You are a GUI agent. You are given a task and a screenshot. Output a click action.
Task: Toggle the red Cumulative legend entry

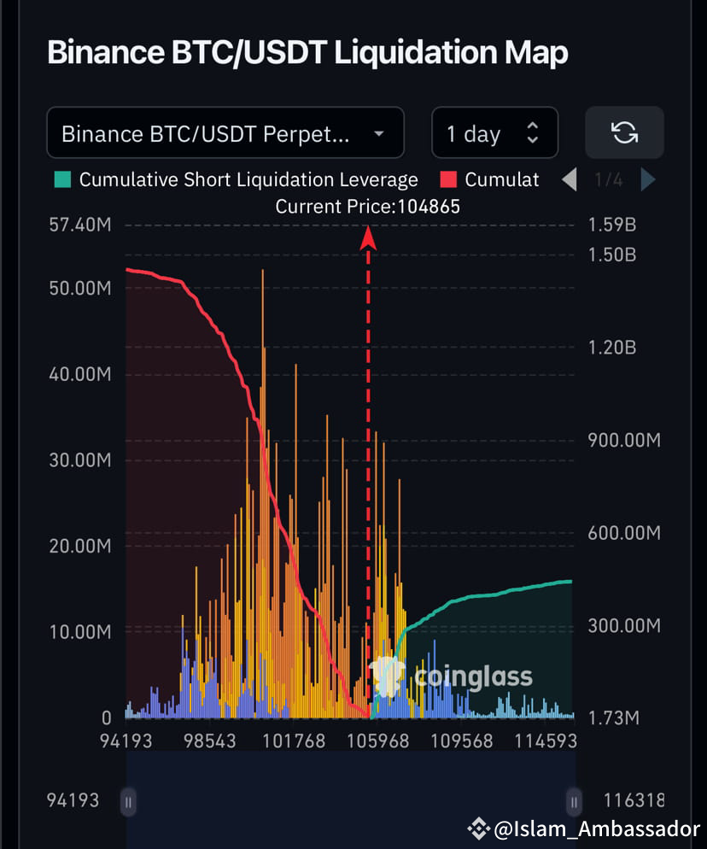coord(501,179)
